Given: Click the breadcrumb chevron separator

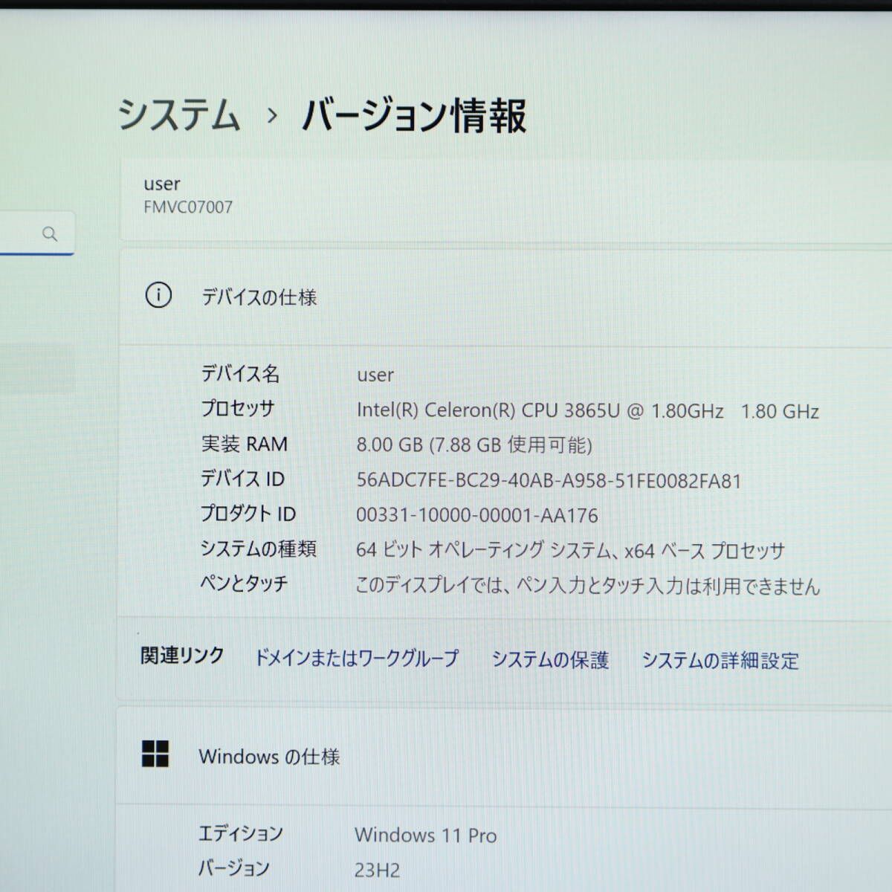Looking at the screenshot, I should click(273, 116).
